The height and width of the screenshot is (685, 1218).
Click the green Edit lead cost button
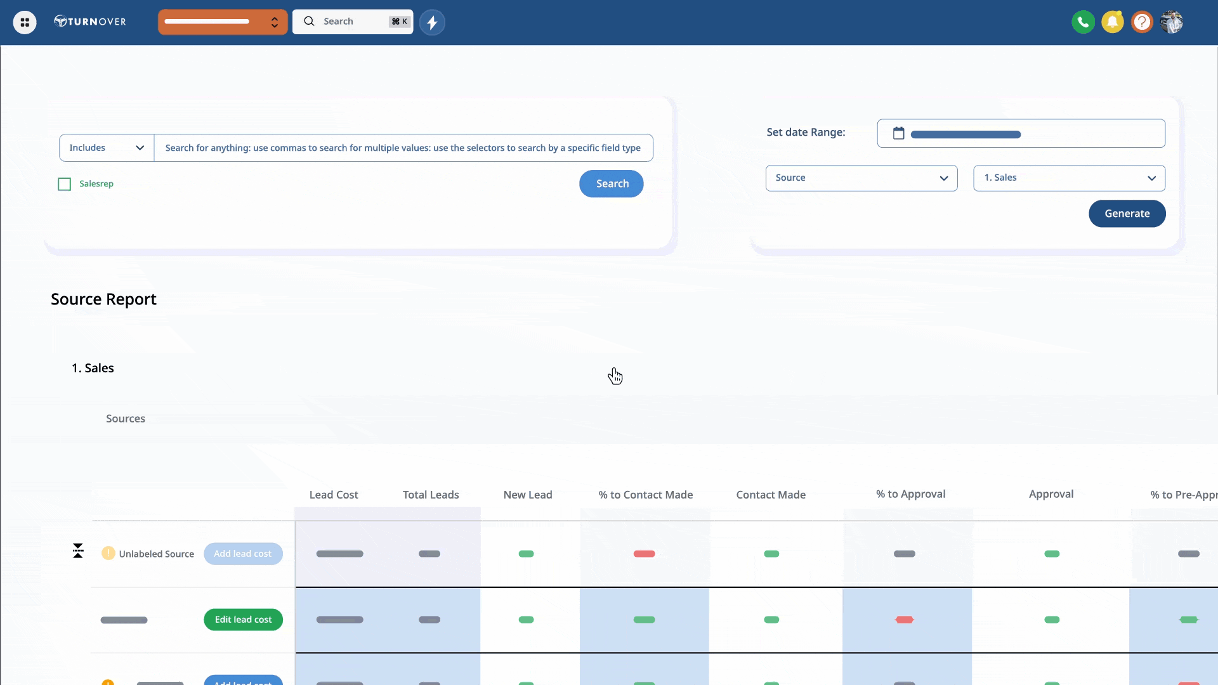(243, 620)
